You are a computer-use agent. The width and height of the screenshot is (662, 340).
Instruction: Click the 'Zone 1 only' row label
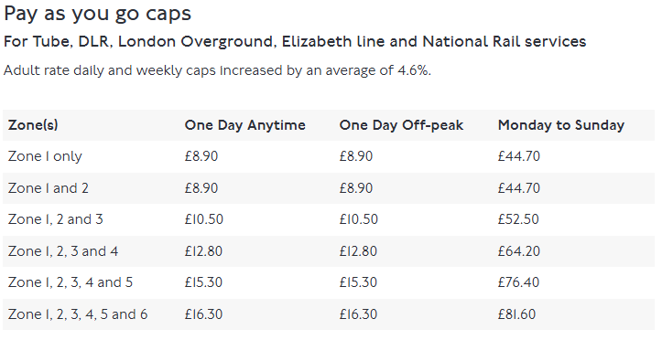[45, 156]
